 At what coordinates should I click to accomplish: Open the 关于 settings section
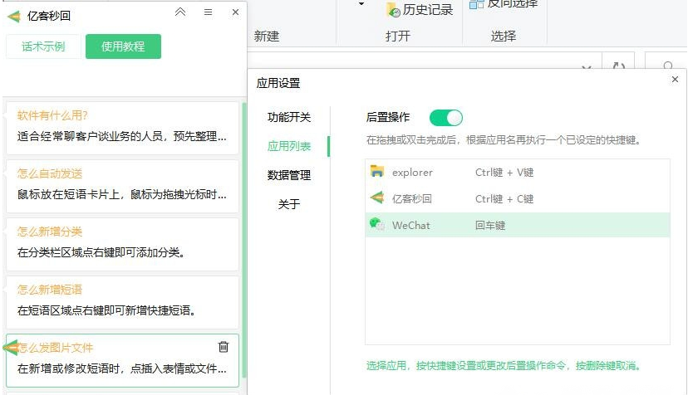(289, 204)
